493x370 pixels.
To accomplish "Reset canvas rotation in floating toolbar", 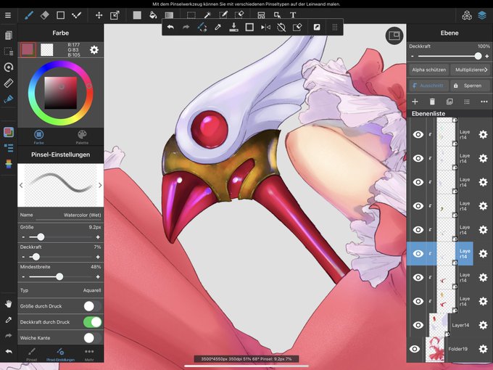I will (281, 28).
